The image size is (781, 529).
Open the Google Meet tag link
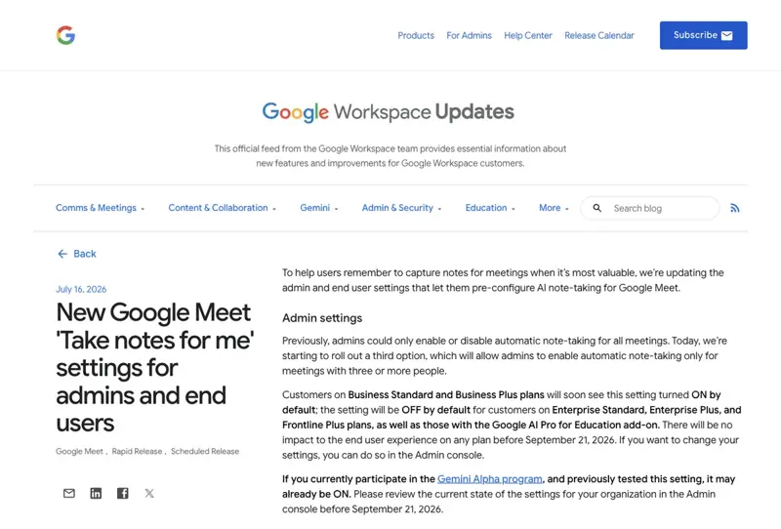point(79,451)
